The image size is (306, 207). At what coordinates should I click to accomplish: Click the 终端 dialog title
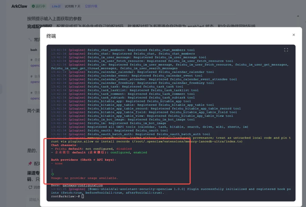(51, 36)
